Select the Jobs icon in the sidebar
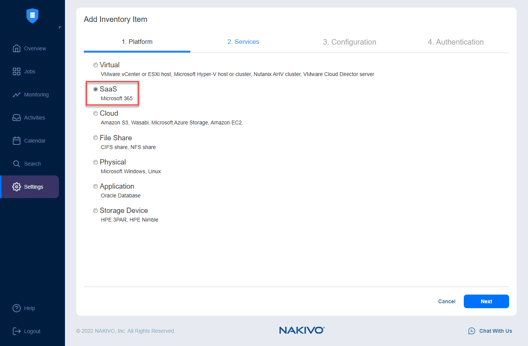The width and height of the screenshot is (528, 346). 17,71
